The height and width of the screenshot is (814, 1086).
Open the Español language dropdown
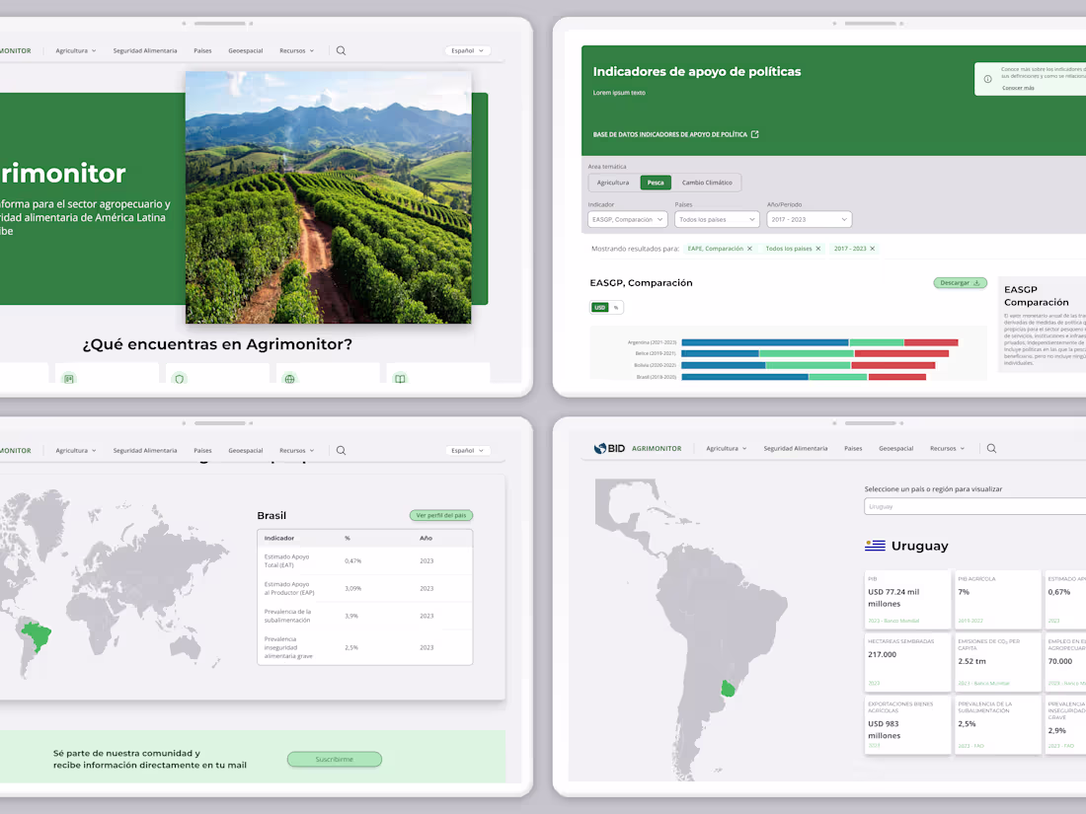(x=467, y=50)
